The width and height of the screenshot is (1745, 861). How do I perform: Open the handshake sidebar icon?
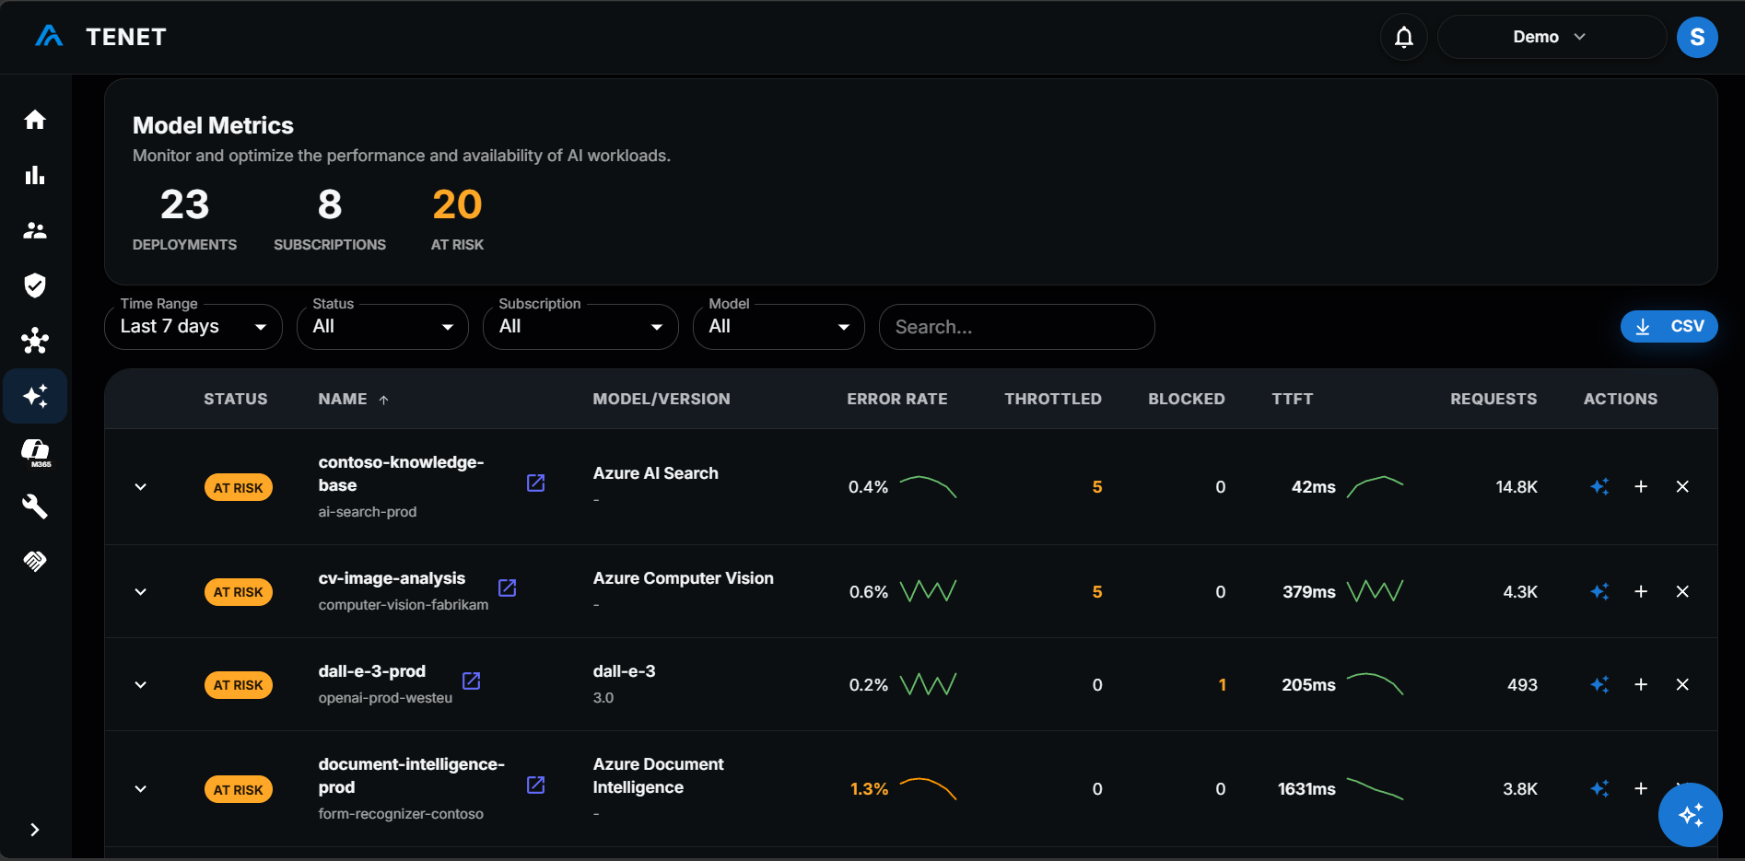pos(35,561)
